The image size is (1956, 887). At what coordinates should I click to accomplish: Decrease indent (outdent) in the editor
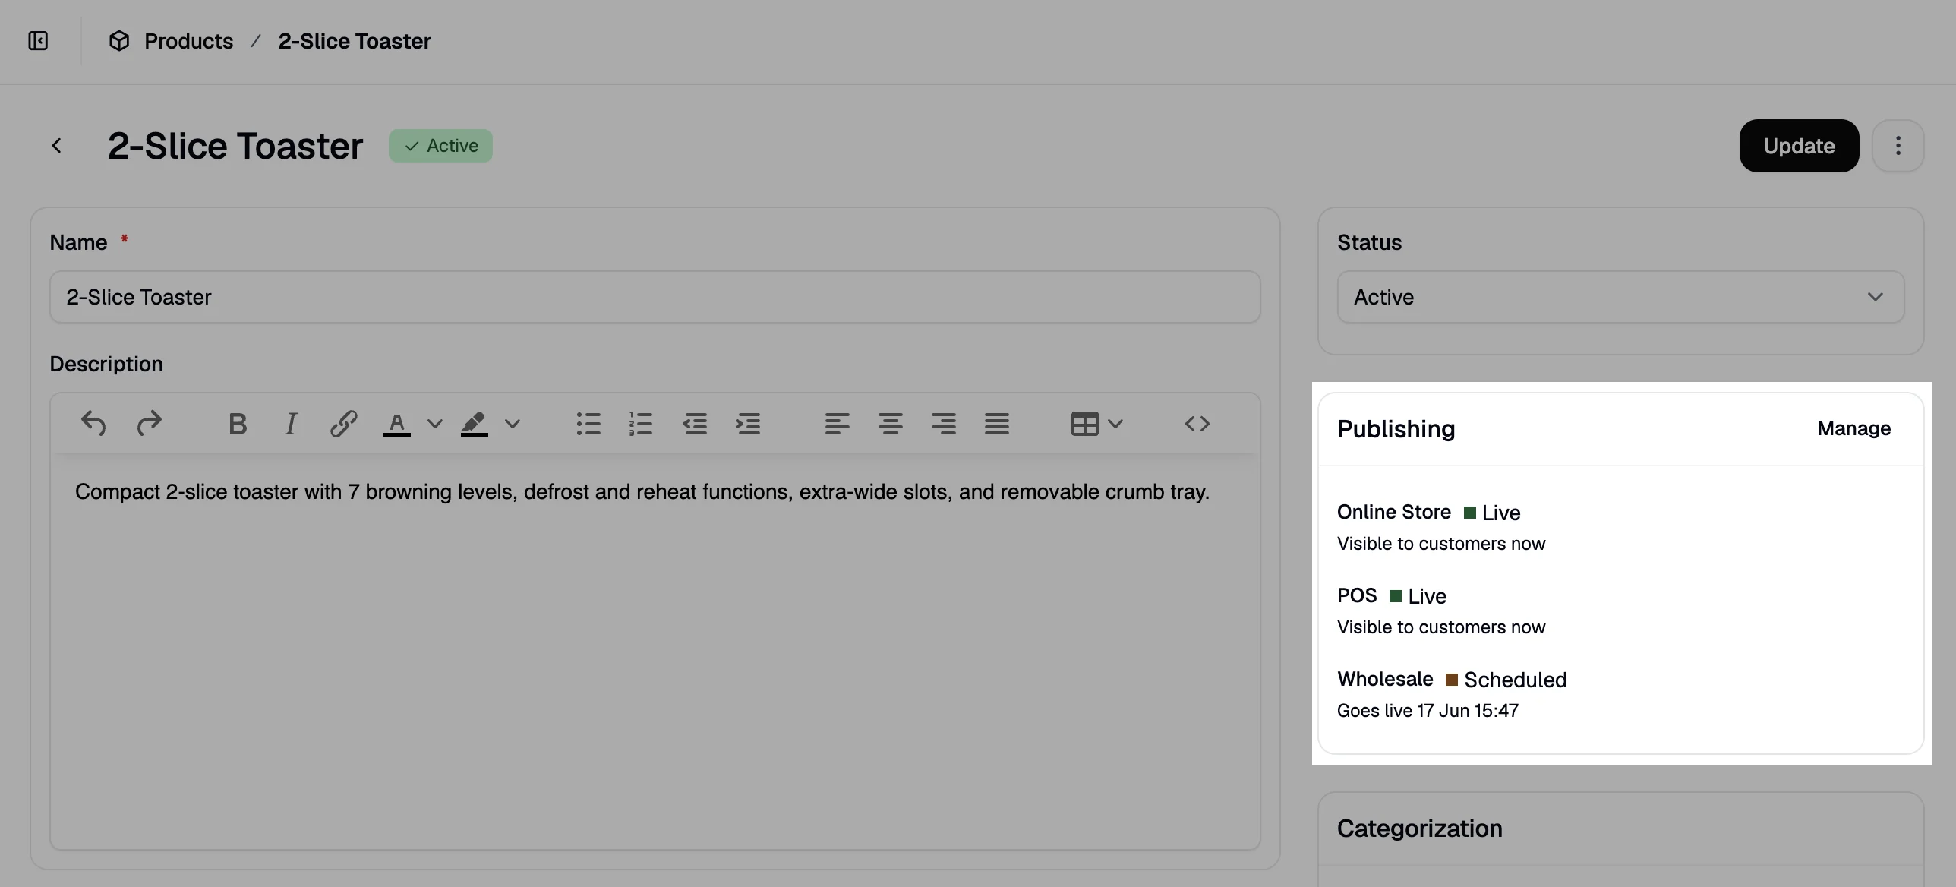tap(695, 424)
